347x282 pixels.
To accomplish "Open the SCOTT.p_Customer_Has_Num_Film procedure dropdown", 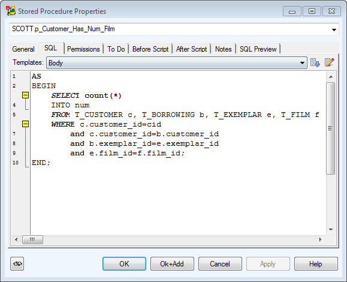I will click(x=334, y=29).
